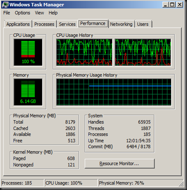Open the View menu

[39, 13]
